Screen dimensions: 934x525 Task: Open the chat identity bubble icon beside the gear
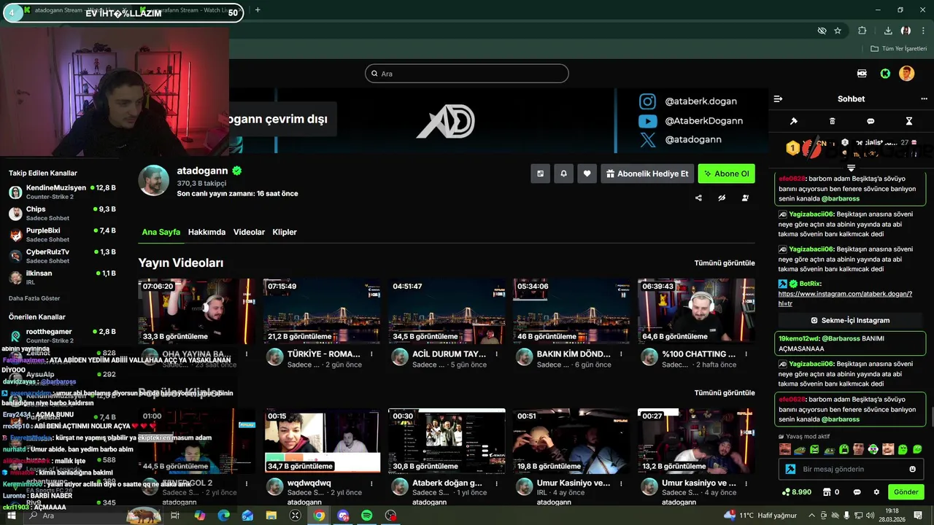coord(857,492)
